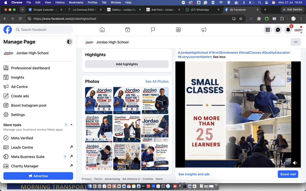Open the Together We Achieve photo thumbnail
Viewport: 306px width, 191px height.
coord(127,129)
